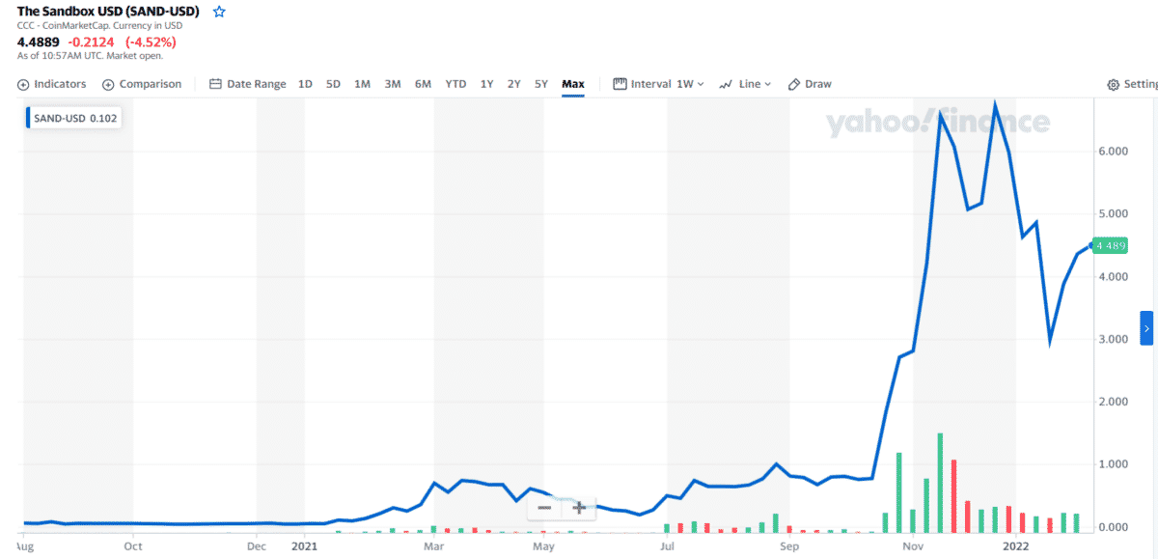This screenshot has height=559, width=1158.
Task: Click the May x-axis label
Action: (x=543, y=546)
